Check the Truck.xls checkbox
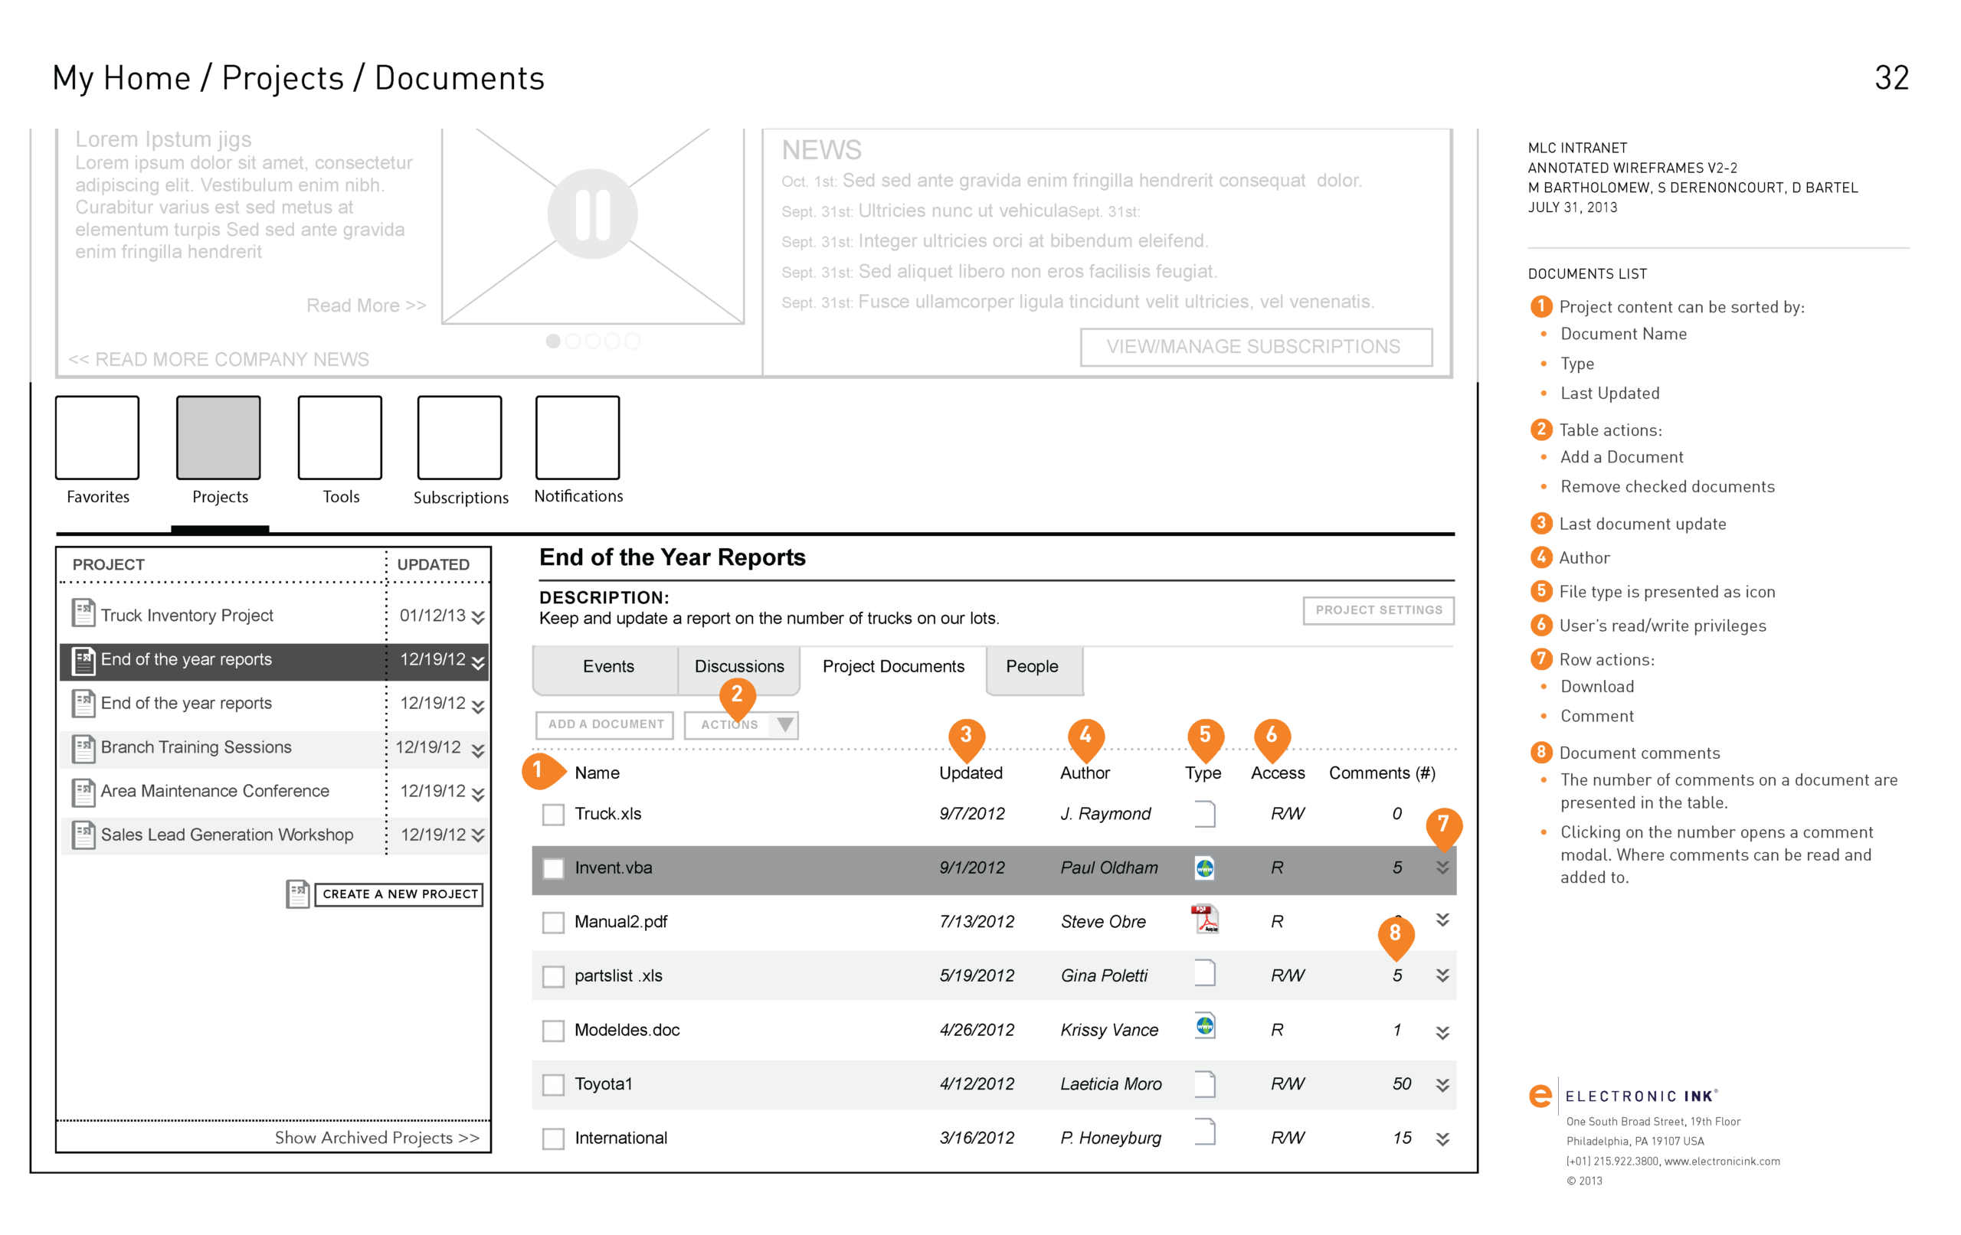The width and height of the screenshot is (1961, 1235). pyautogui.click(x=554, y=814)
